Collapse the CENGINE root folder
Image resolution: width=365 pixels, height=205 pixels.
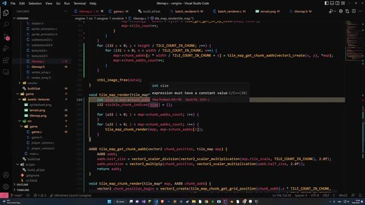click(x=22, y=18)
